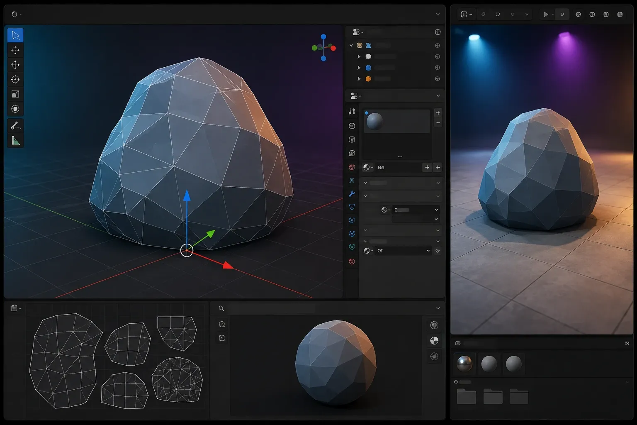This screenshot has height=425, width=637.
Task: Pick the Annotate pencil tool
Action: coord(15,125)
